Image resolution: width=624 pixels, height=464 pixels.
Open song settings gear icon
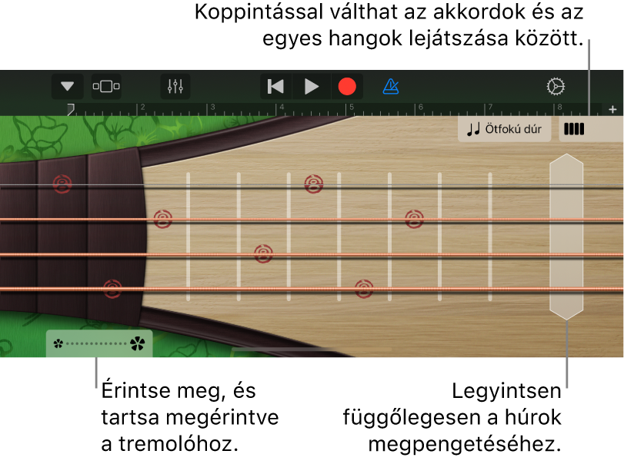click(556, 86)
